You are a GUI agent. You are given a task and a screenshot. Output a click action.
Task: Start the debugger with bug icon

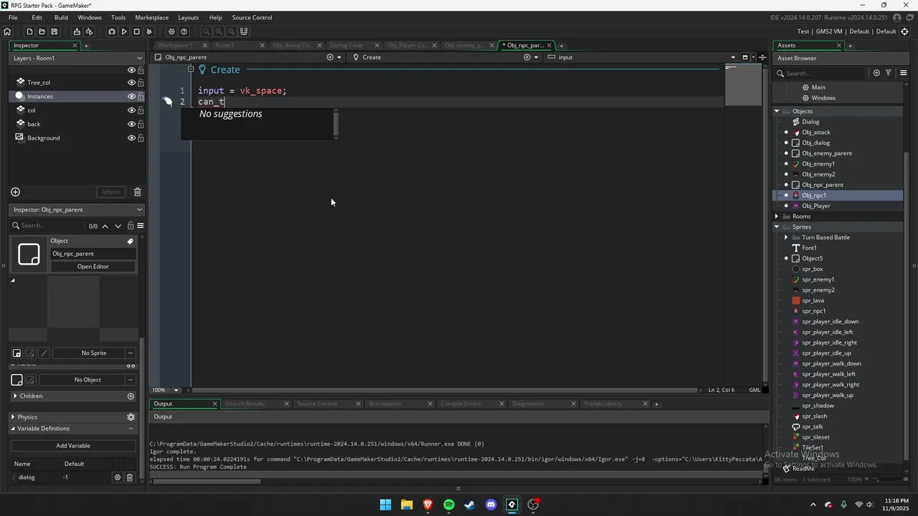click(x=112, y=32)
